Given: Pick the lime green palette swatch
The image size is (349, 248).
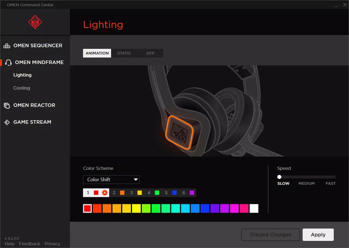Looking at the screenshot, I should pos(146,208).
